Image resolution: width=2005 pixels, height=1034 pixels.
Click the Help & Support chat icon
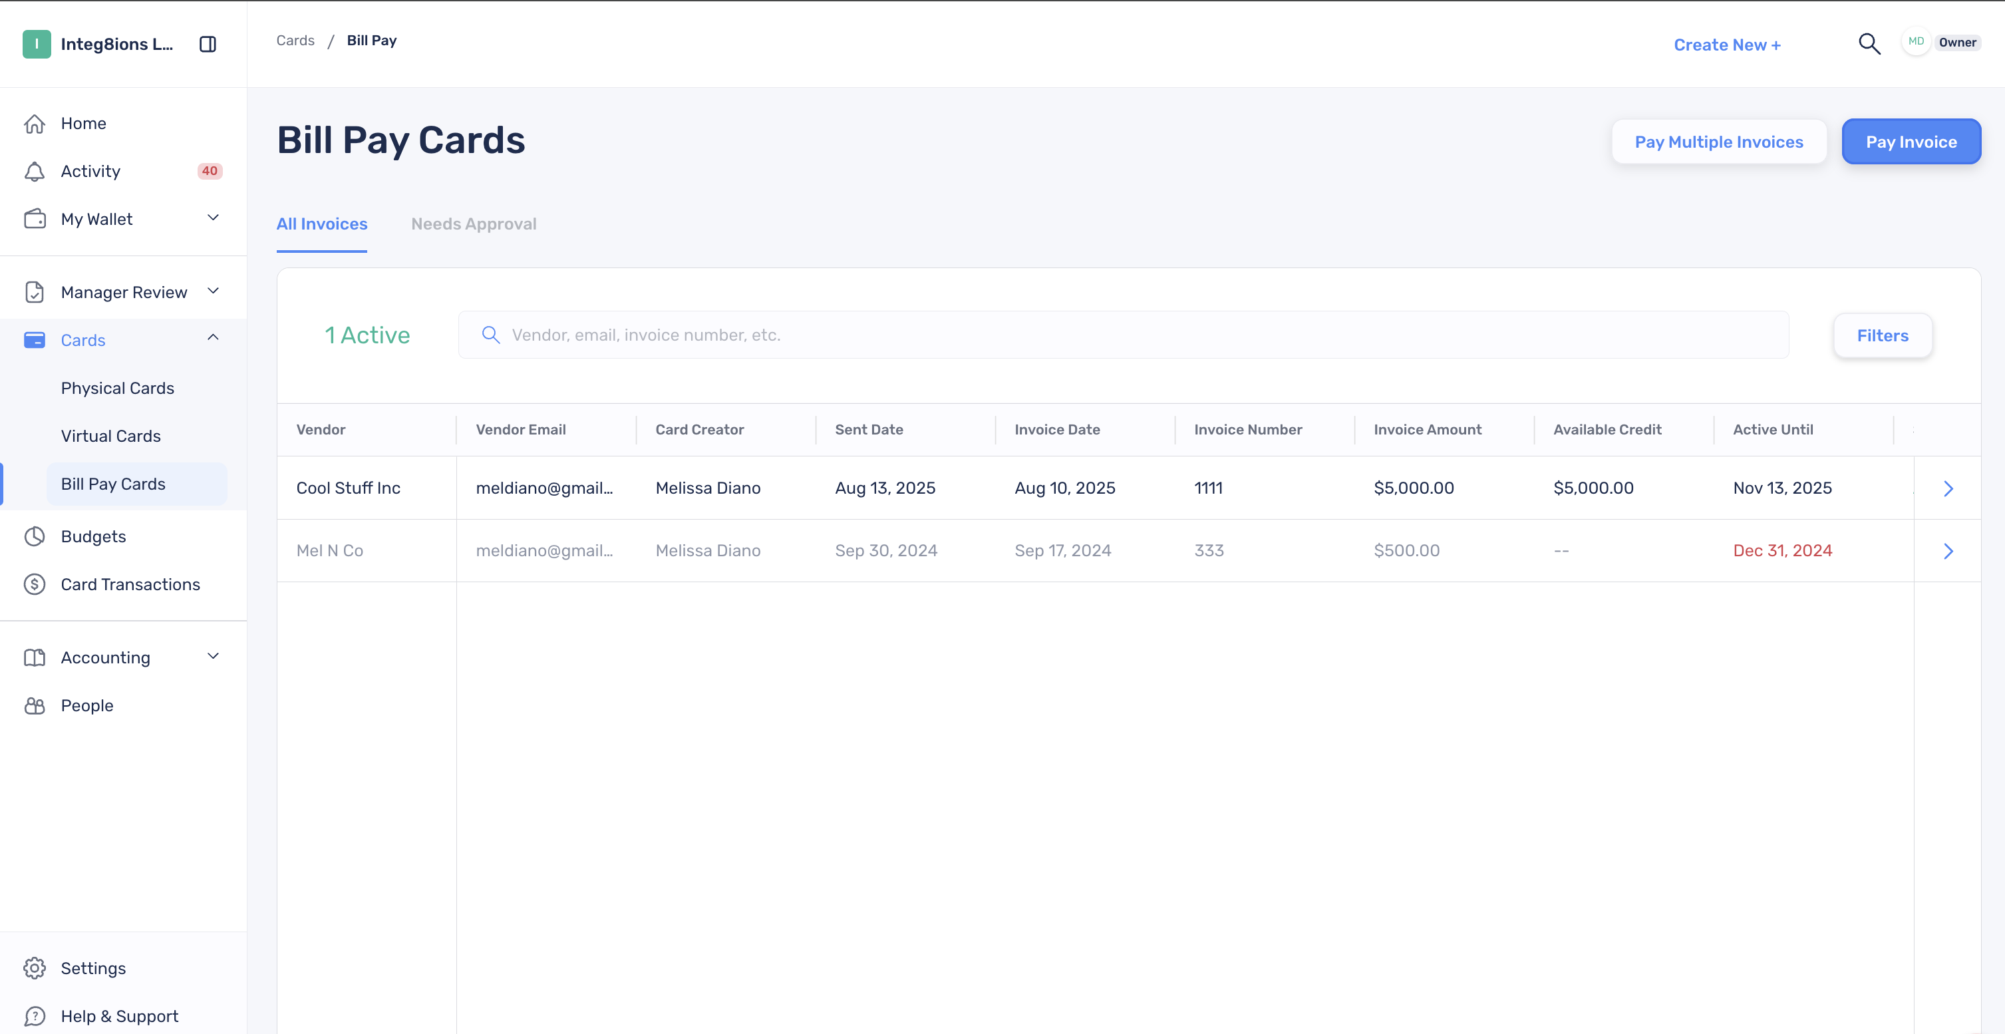(34, 1016)
